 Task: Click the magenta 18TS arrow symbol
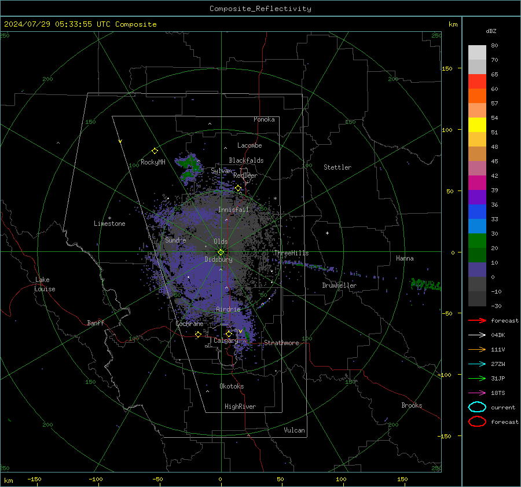point(477,393)
